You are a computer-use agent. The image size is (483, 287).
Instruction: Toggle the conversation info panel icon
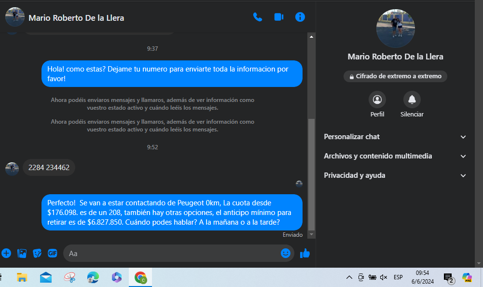(x=300, y=17)
